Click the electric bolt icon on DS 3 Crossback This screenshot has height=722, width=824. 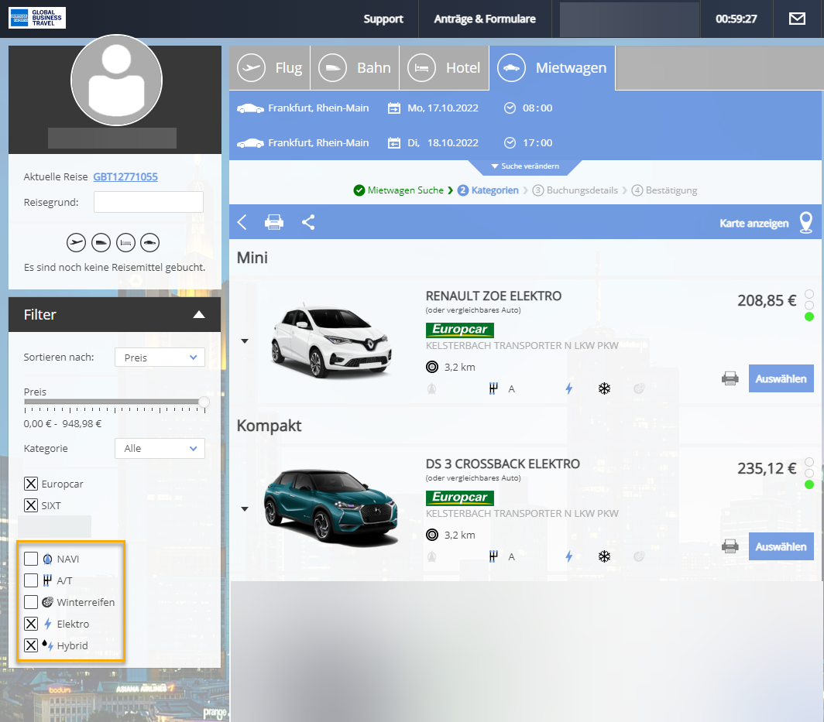[x=569, y=556]
